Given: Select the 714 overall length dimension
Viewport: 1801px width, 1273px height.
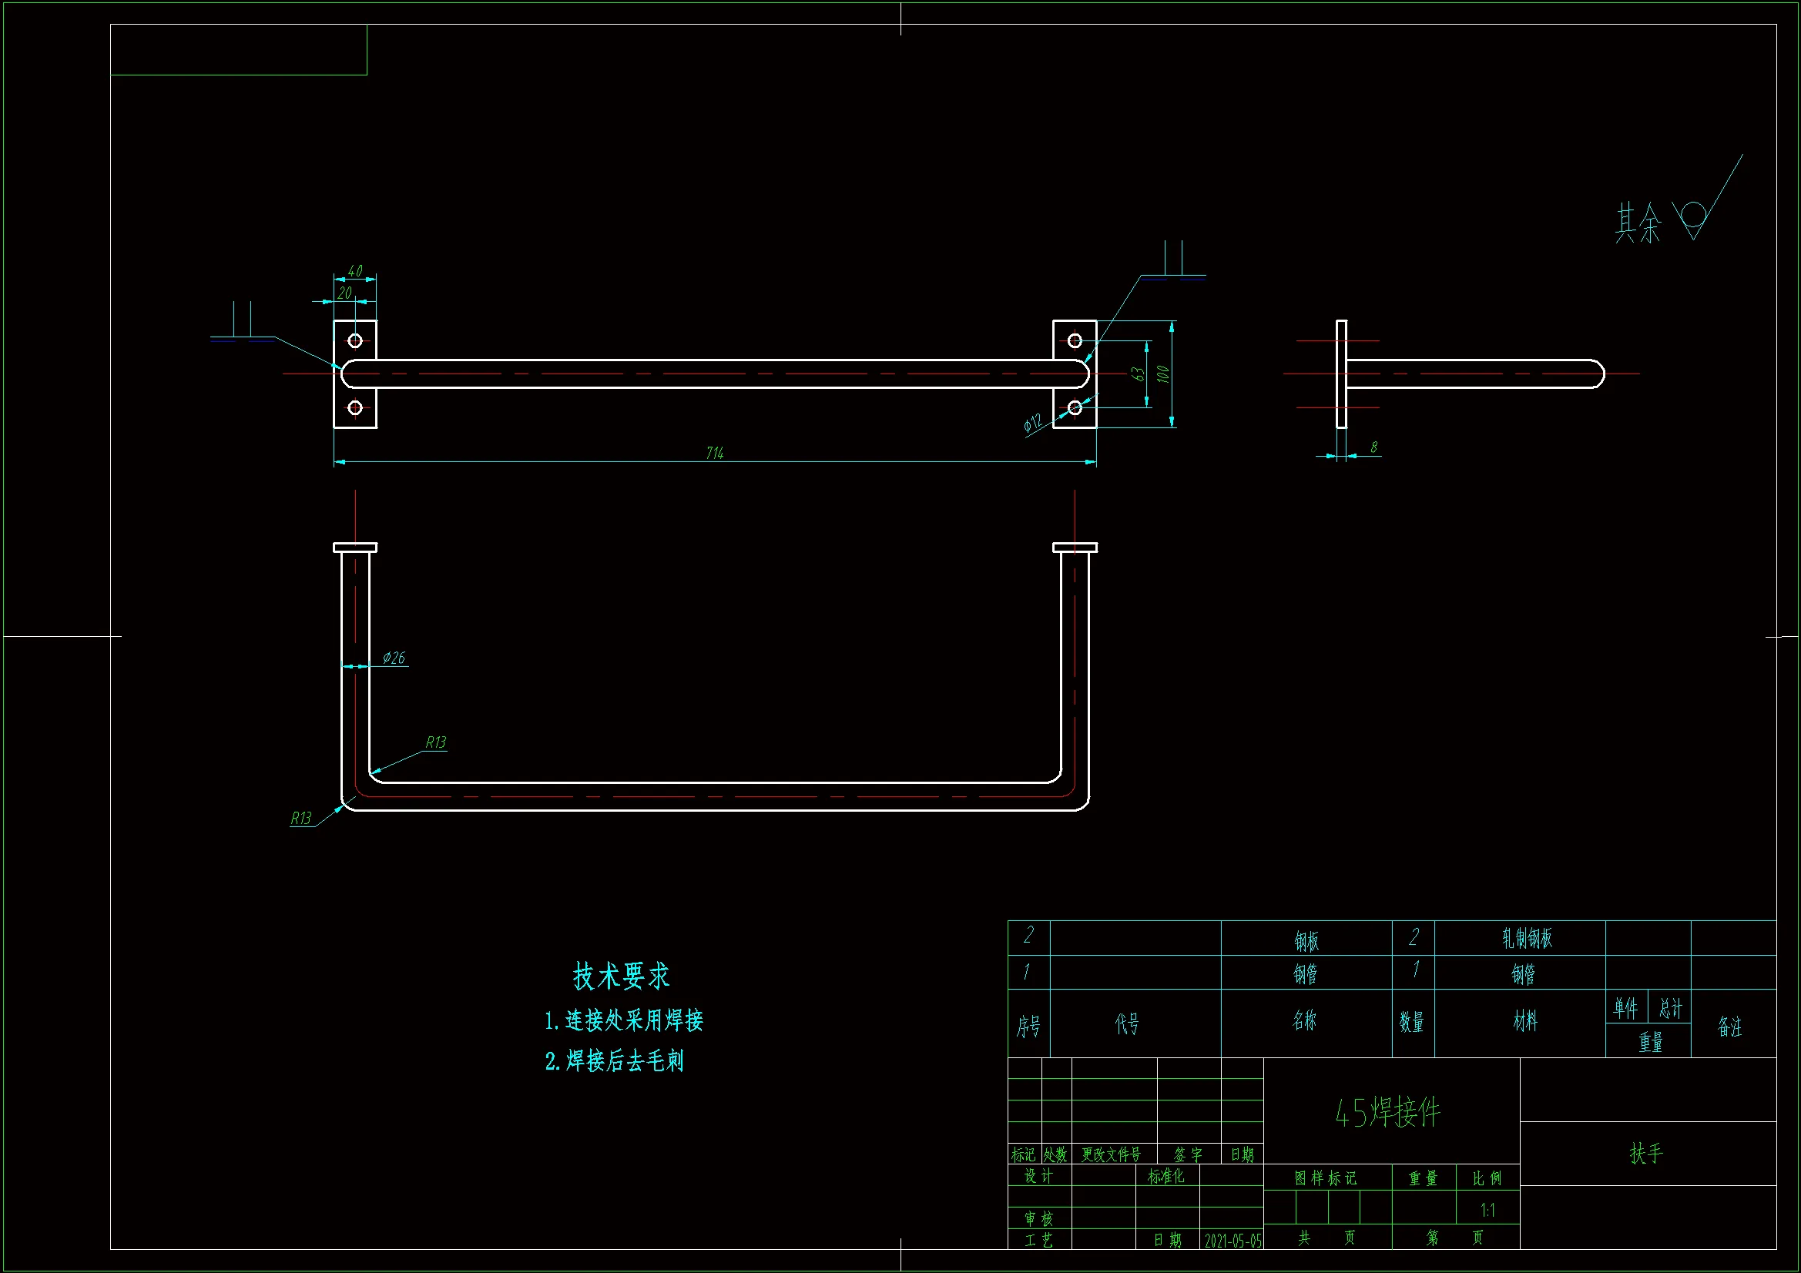Looking at the screenshot, I should (715, 454).
